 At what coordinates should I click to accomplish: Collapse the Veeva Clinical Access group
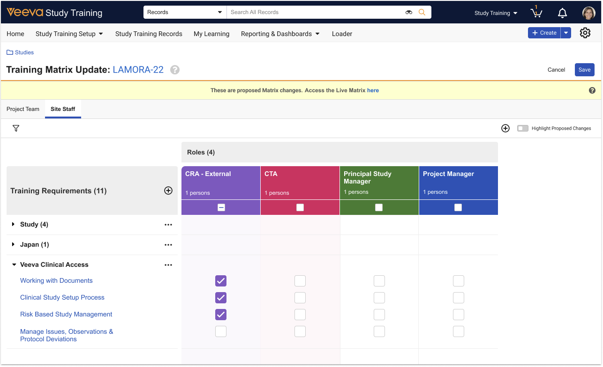pos(14,265)
